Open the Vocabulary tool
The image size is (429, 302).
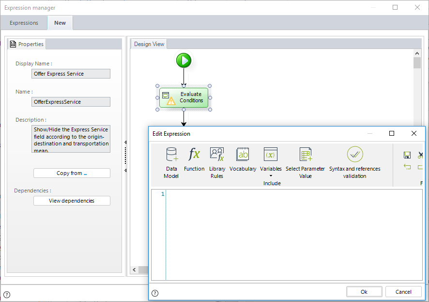tap(243, 154)
